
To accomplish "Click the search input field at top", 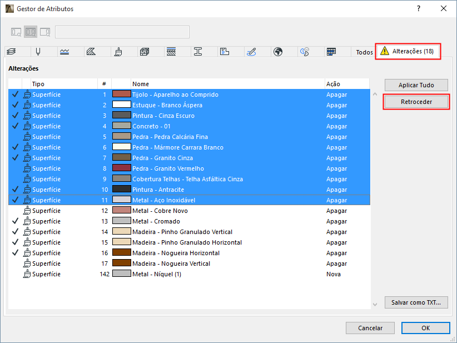I will coord(122,32).
